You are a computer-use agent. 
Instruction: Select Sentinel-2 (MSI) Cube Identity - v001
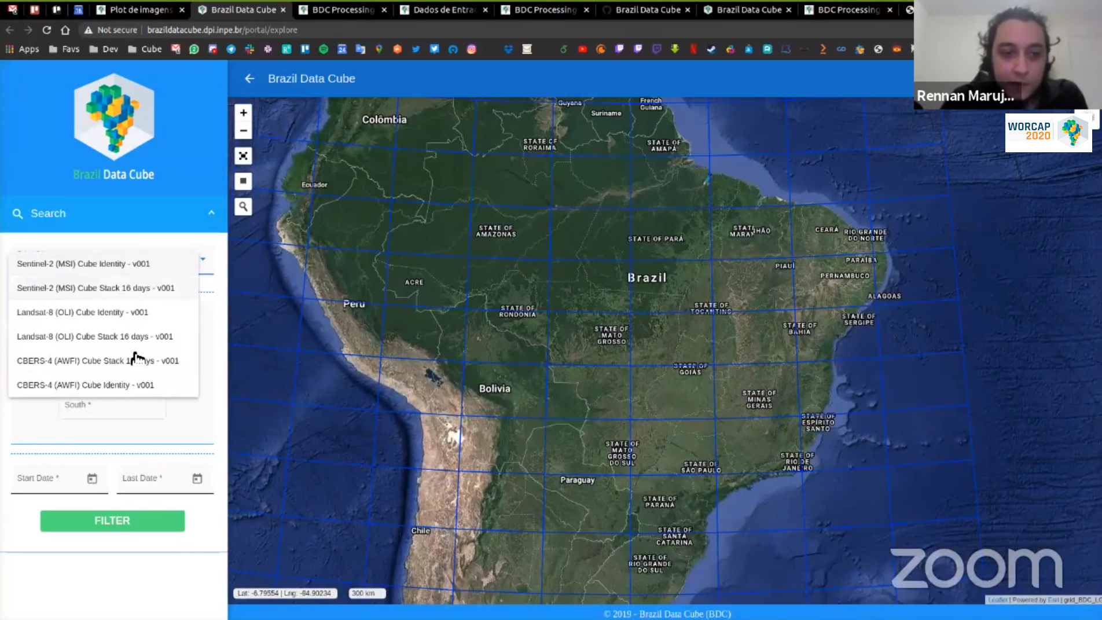[x=104, y=264]
